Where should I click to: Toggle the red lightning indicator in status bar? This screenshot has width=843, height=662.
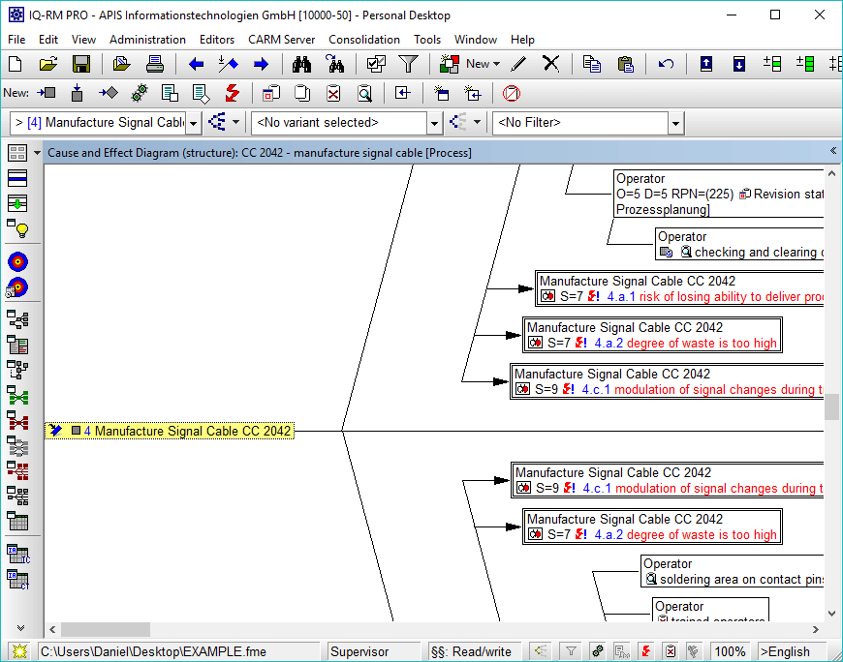point(646,651)
